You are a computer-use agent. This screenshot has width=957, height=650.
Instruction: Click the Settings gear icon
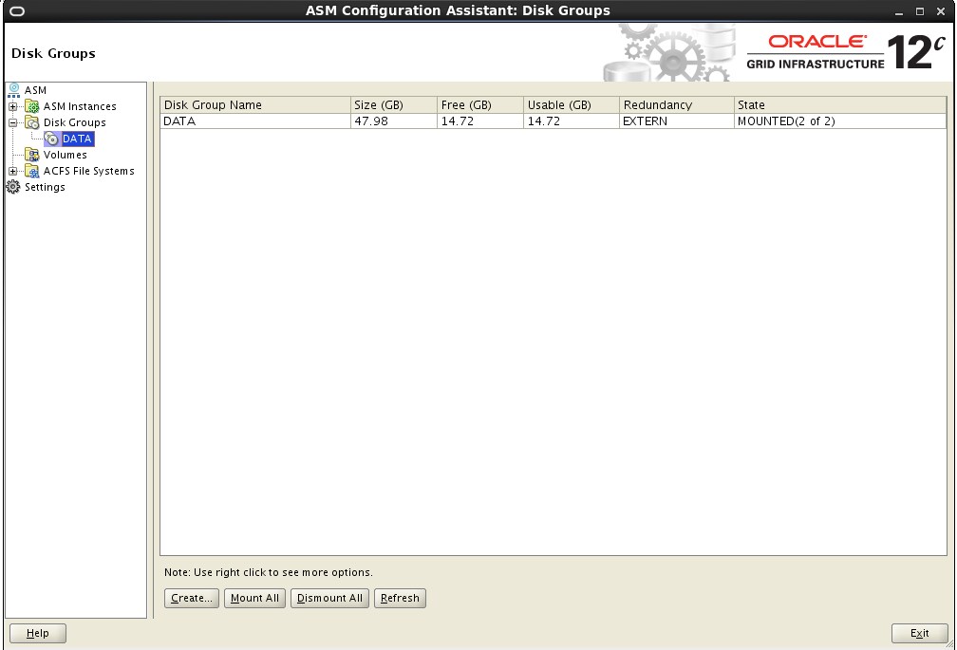(x=13, y=187)
